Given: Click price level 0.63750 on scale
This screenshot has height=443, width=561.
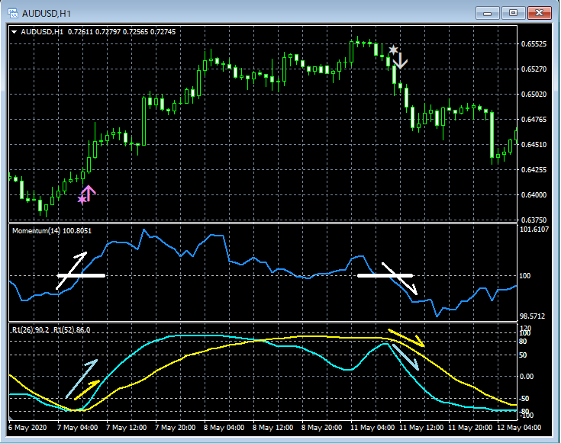Looking at the screenshot, I should [534, 220].
